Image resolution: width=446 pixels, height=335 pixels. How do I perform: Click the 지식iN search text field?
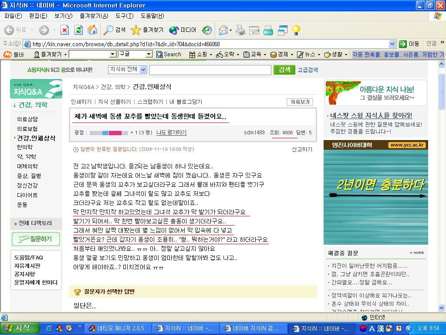[210, 70]
